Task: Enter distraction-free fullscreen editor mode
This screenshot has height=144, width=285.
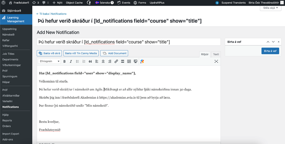Action: 216,61
